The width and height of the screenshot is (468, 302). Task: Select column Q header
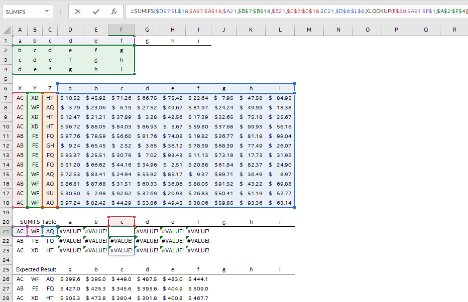coord(426,30)
